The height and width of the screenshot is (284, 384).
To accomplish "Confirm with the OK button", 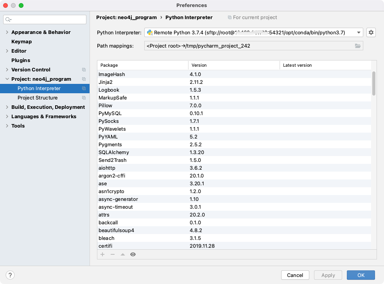I will [361, 275].
